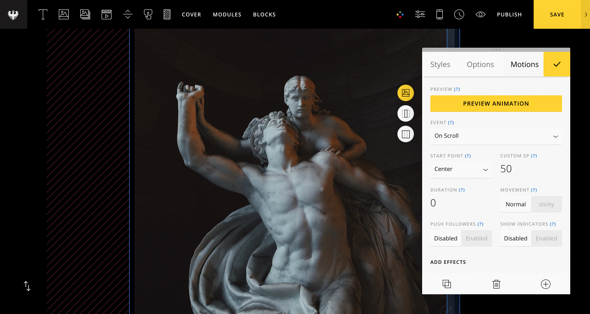Open revision history clock icon
Screen dimensions: 590x314
pos(459,14)
